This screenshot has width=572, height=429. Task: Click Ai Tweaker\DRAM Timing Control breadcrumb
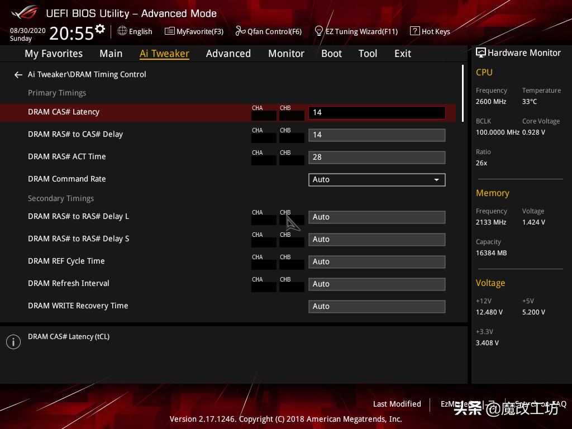coord(87,74)
